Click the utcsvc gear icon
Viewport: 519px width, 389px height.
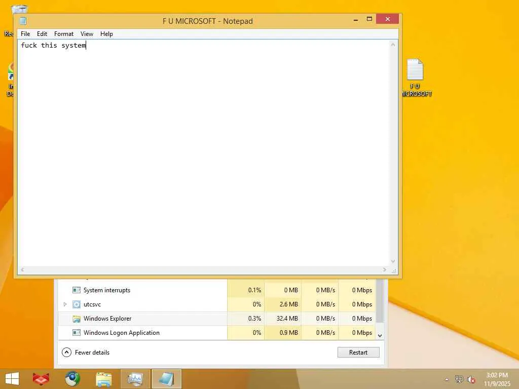(x=77, y=304)
